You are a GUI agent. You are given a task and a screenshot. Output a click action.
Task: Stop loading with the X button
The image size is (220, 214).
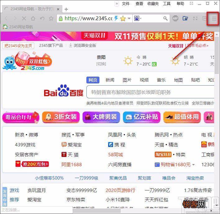(24, 18)
